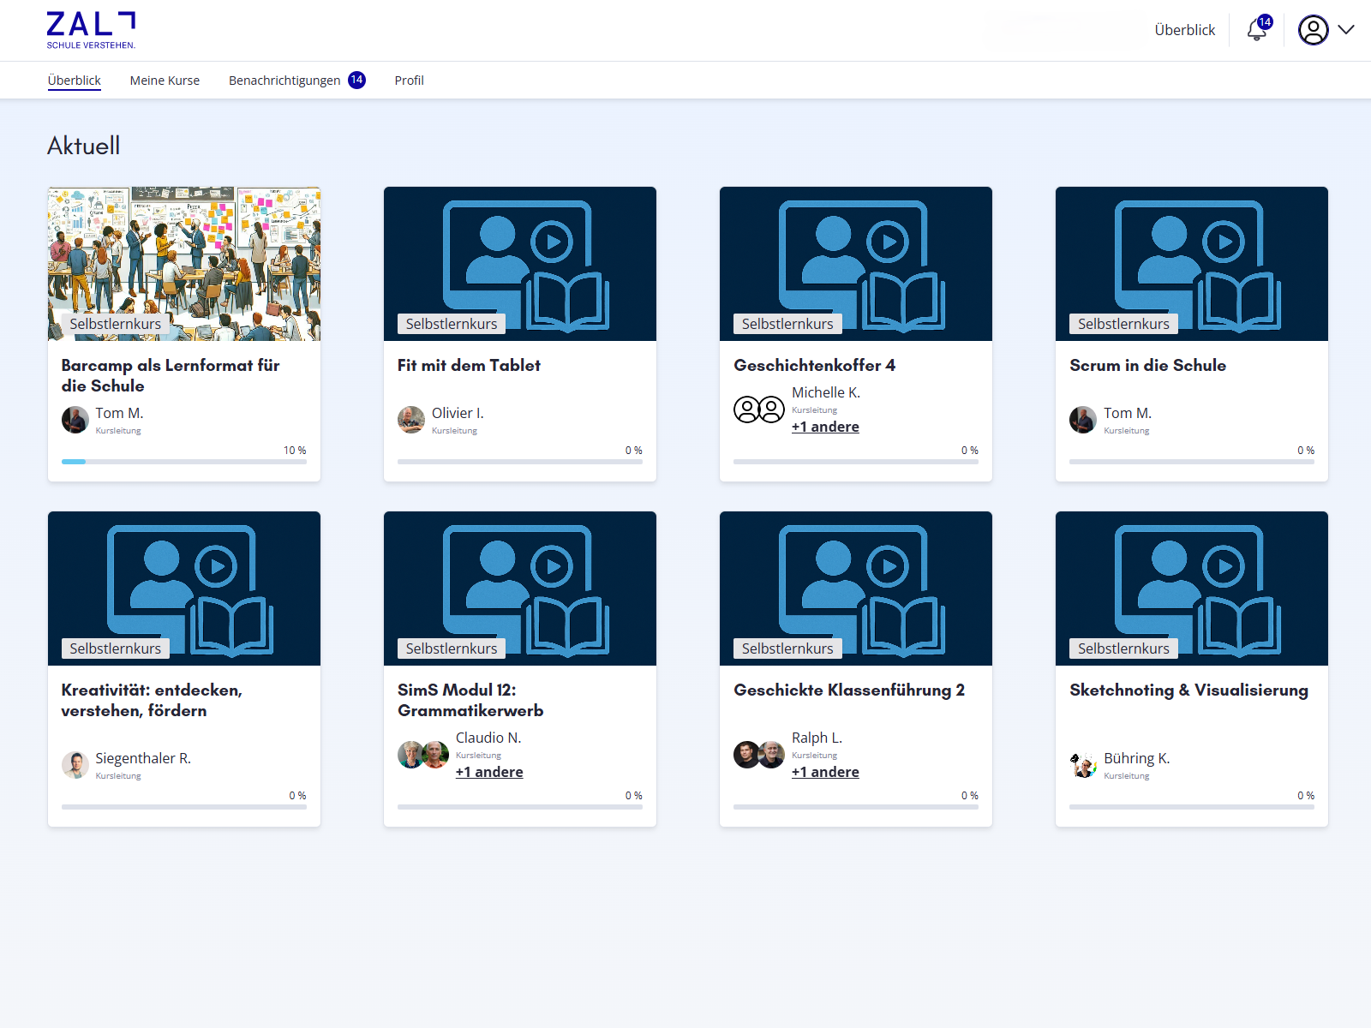Click the group avatar icon on Geschichtenkoffer 4

click(757, 409)
